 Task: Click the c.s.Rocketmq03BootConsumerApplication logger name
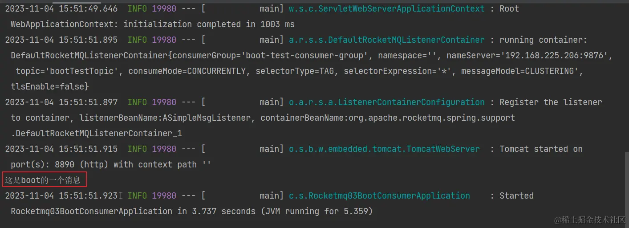click(379, 195)
